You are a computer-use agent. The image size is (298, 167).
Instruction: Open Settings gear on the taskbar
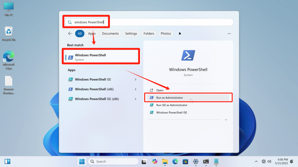(196, 161)
